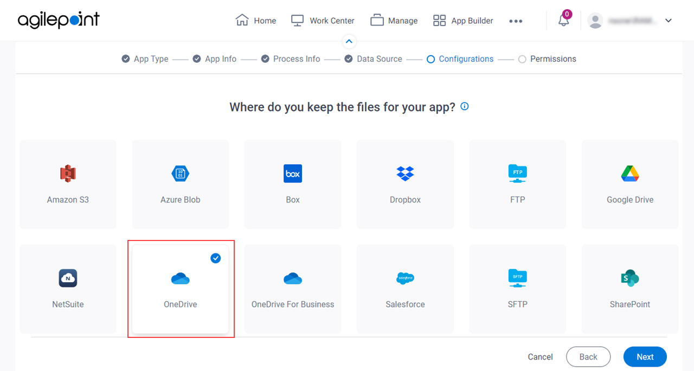Viewport: 694px width, 371px height.
Task: Jump to the Process Info step
Action: [291, 59]
